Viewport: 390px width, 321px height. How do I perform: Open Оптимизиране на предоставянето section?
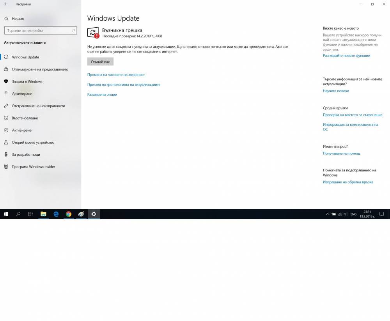point(41,69)
